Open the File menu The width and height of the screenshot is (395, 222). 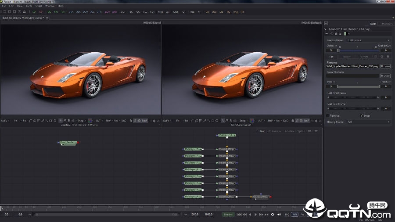(x=4, y=6)
